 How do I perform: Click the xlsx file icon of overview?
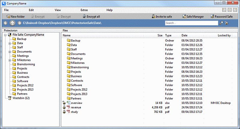[69, 103]
